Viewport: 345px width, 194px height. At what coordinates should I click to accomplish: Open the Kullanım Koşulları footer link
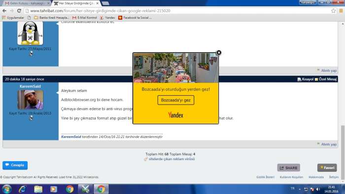coord(291,177)
